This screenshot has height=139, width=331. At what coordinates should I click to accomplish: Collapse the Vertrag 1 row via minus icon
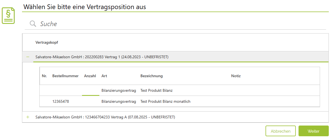(x=28, y=57)
